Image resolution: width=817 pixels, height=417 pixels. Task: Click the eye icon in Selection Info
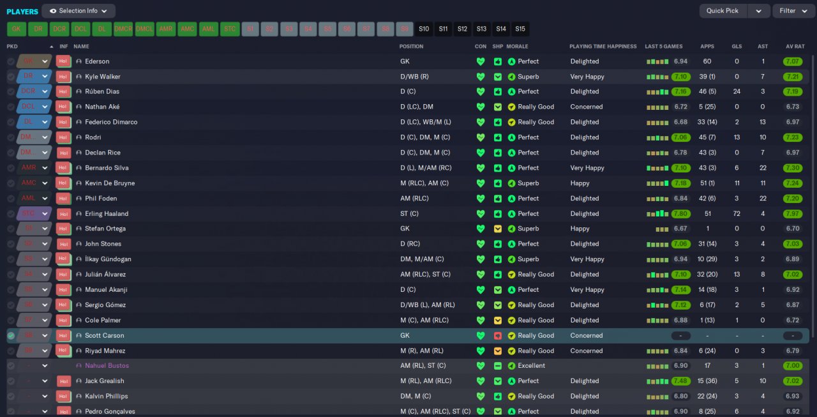click(x=53, y=11)
